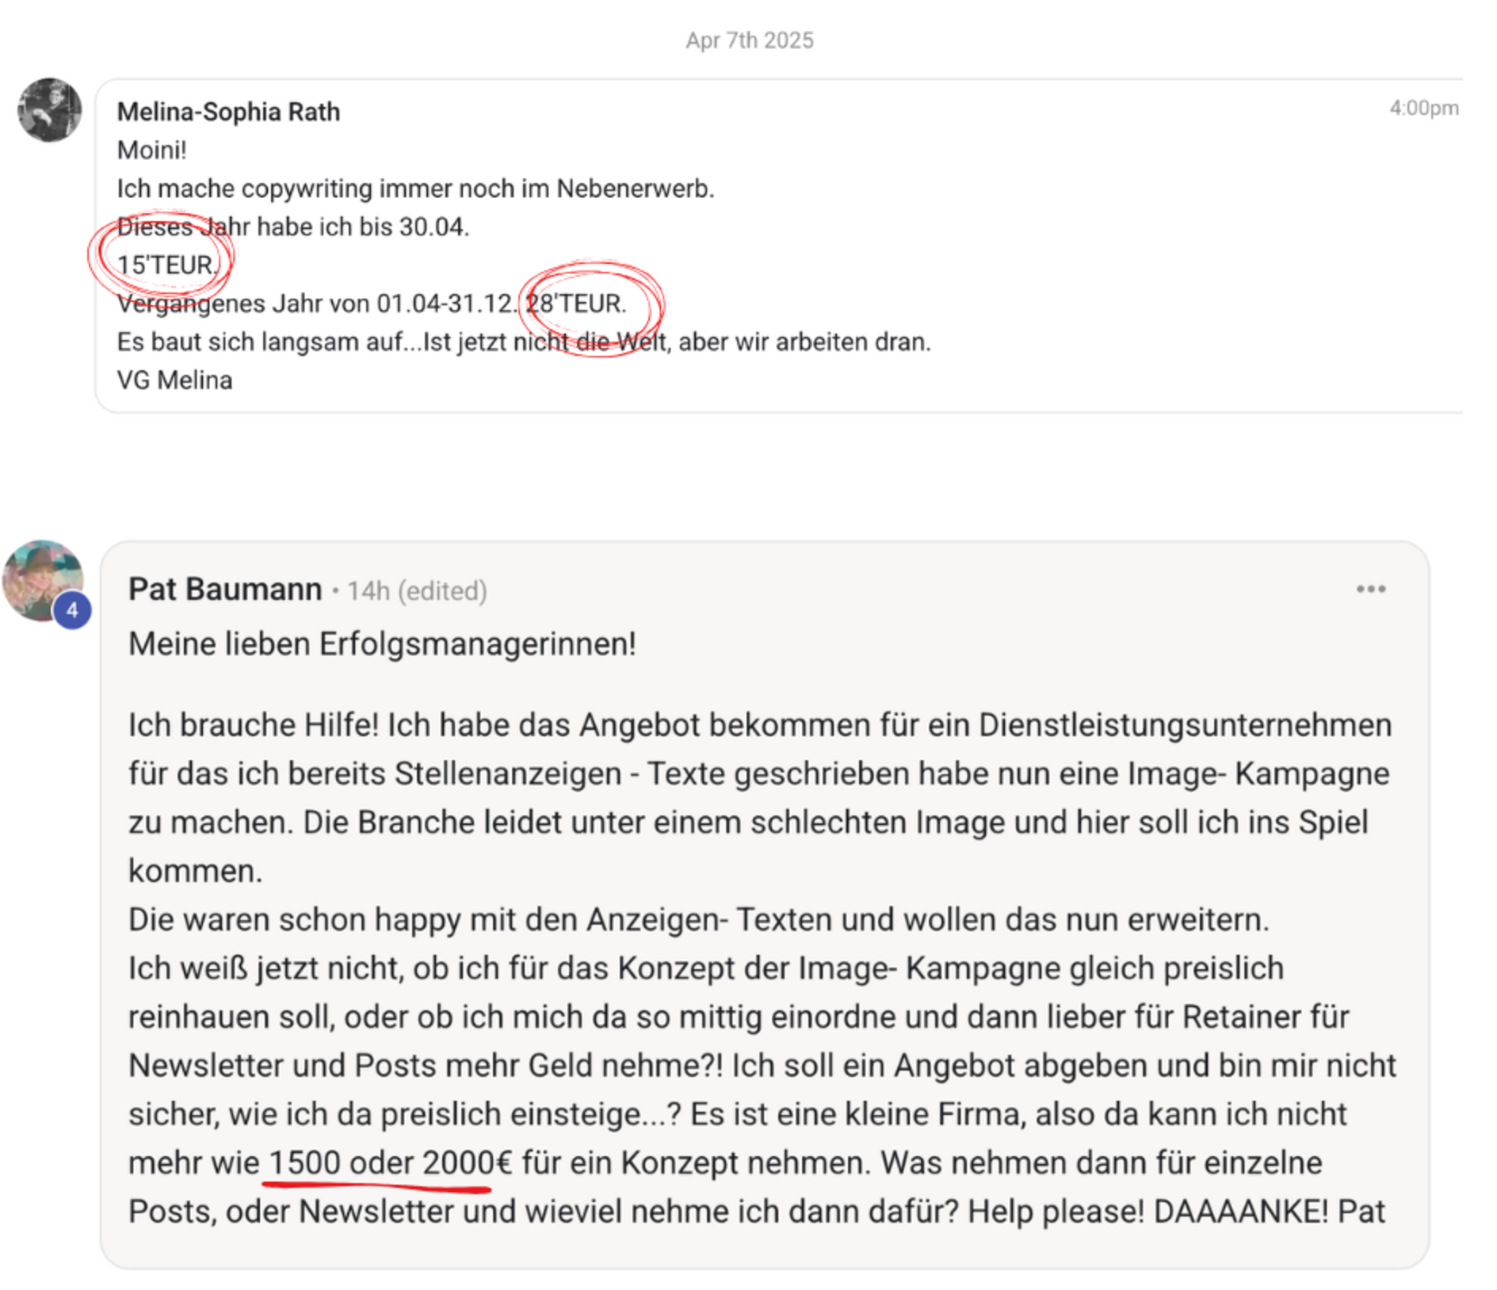The height and width of the screenshot is (1290, 1497).
Task: Click the line Ich mache copywriting immer noch im Nebenerwerb
Action: click(415, 189)
